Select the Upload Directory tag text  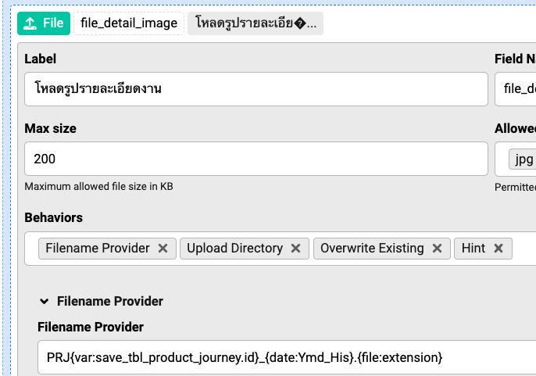(x=234, y=249)
